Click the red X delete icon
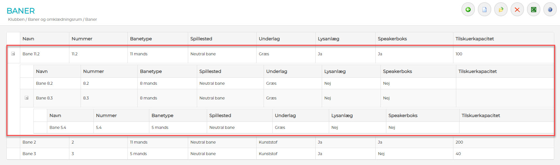Screen dimensions: 560x165 pyautogui.click(x=517, y=10)
